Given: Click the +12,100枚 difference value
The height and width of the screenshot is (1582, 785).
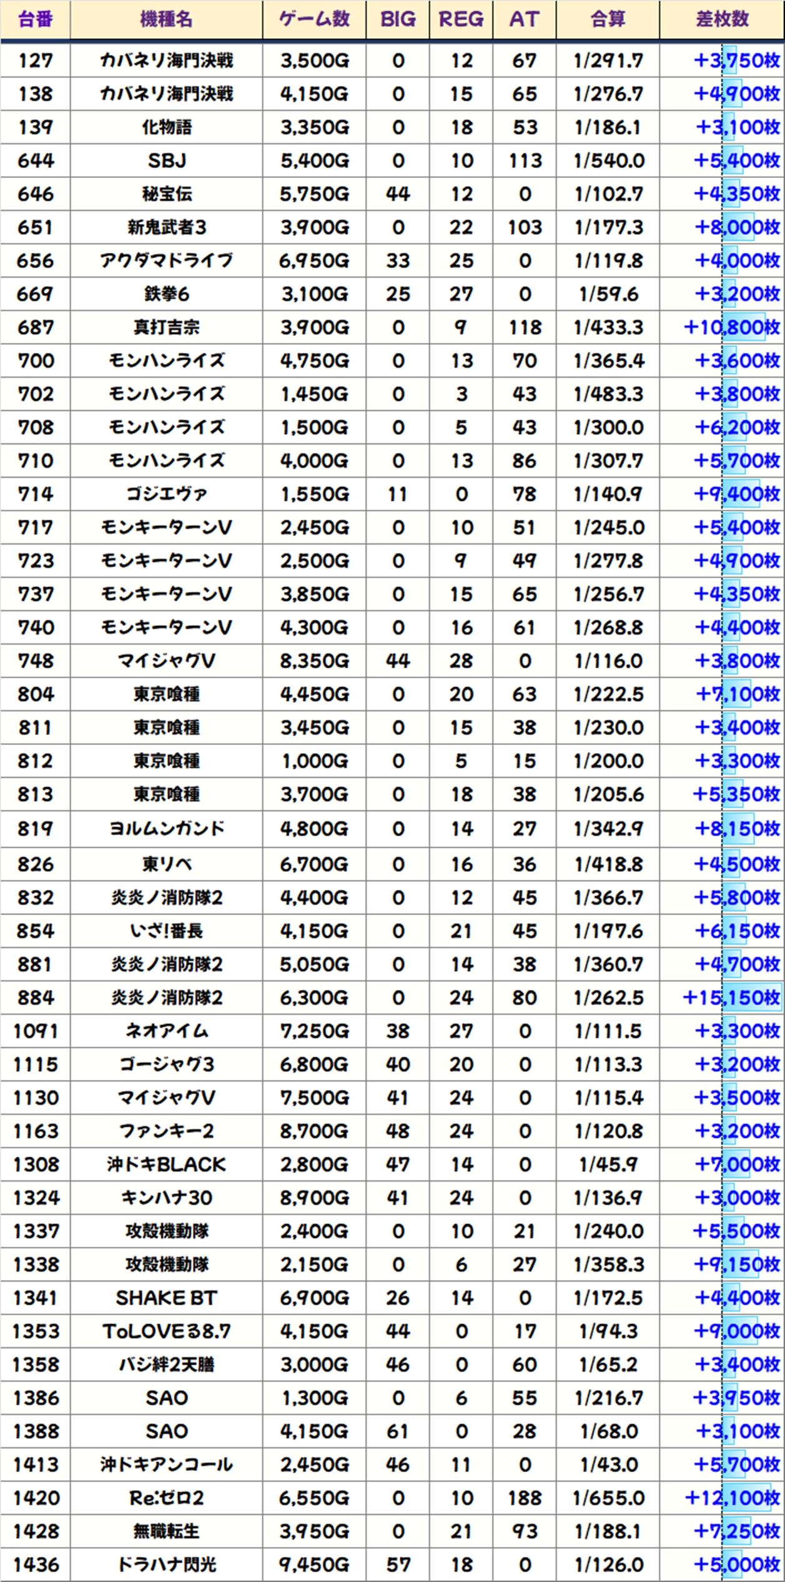Looking at the screenshot, I should pos(732,1498).
